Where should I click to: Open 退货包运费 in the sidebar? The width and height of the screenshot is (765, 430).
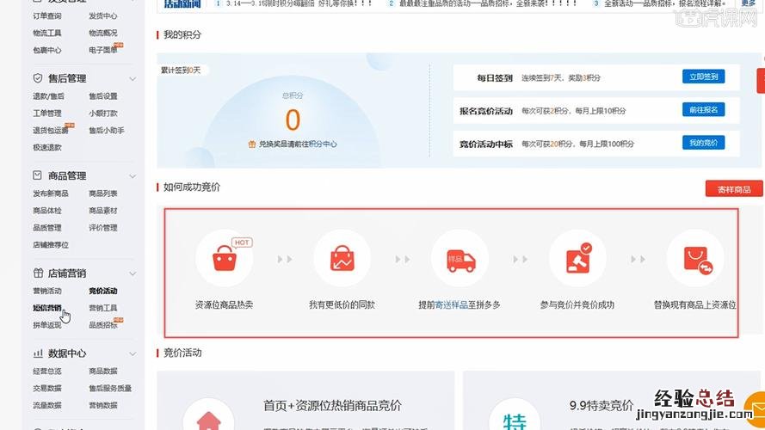pyautogui.click(x=51, y=130)
